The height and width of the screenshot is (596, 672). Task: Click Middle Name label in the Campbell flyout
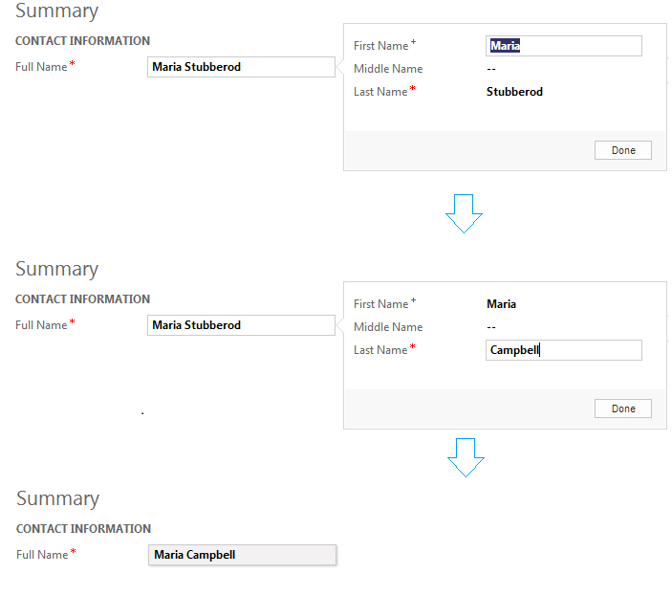coord(387,327)
